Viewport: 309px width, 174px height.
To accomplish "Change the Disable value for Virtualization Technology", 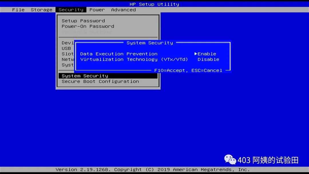I will (x=208, y=59).
